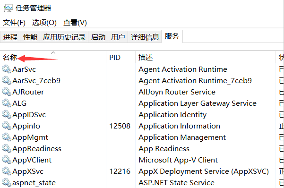The image size is (284, 188).
Task: Click gear icon next to AppReadiness
Action: 7,148
